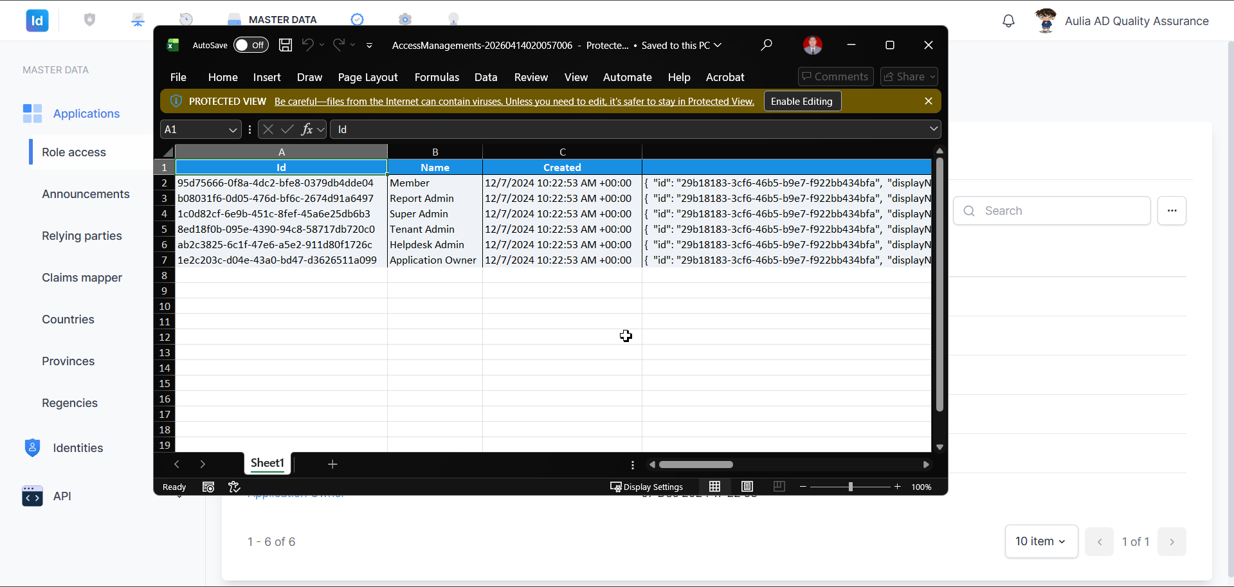Viewport: 1234px width, 587px height.
Task: Click the previous sheet navigation arrow
Action: coord(177,464)
